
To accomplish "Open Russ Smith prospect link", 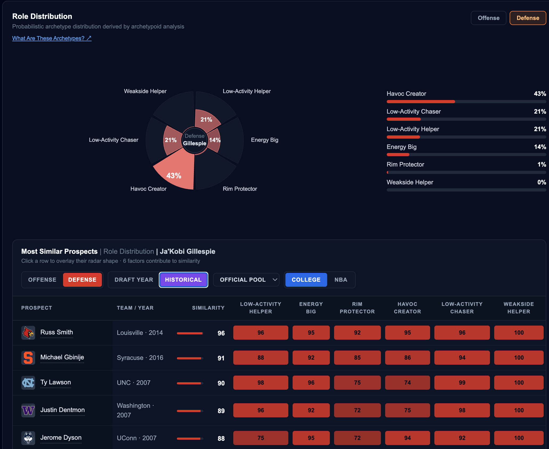I will 57,332.
